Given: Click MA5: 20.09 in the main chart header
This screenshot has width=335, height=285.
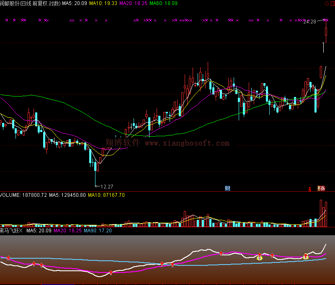Looking at the screenshot, I should 75,3.
